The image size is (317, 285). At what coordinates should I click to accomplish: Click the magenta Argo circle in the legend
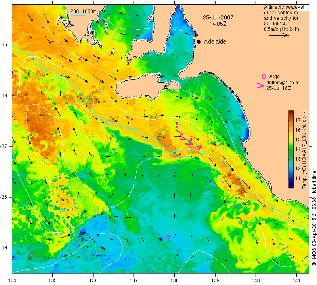coord(264,76)
